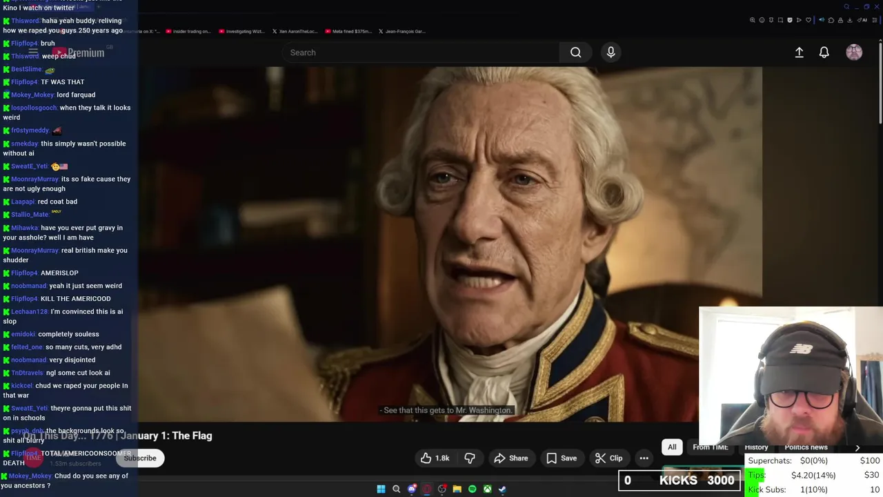Switch to 'Meta fined $375m...' browser tab

348,31
